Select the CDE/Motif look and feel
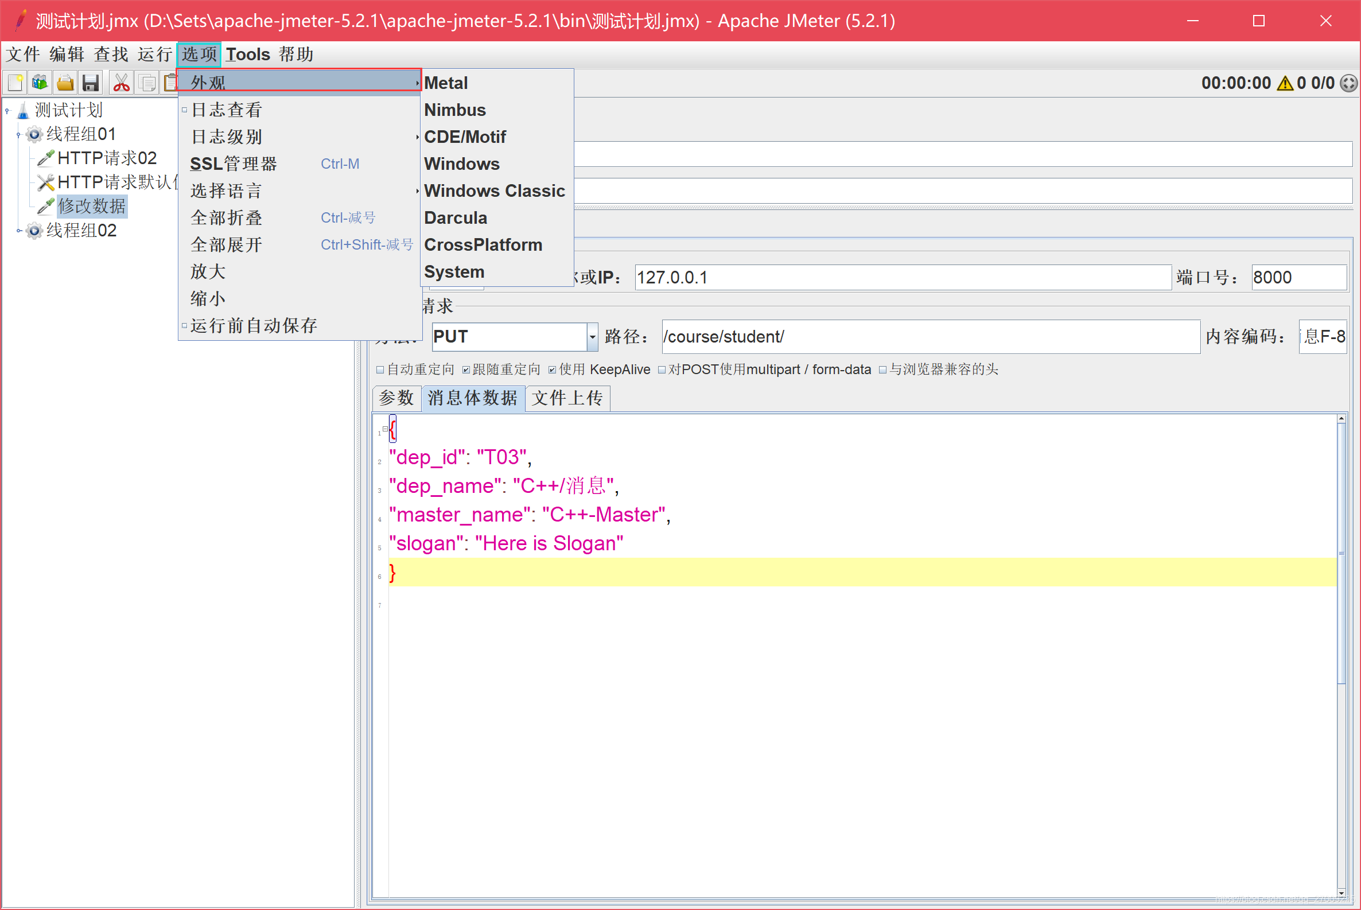This screenshot has width=1361, height=910. pyautogui.click(x=497, y=137)
